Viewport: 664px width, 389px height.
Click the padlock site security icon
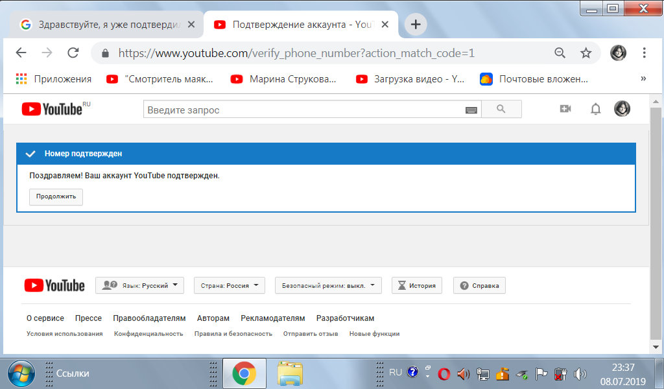[x=105, y=53]
